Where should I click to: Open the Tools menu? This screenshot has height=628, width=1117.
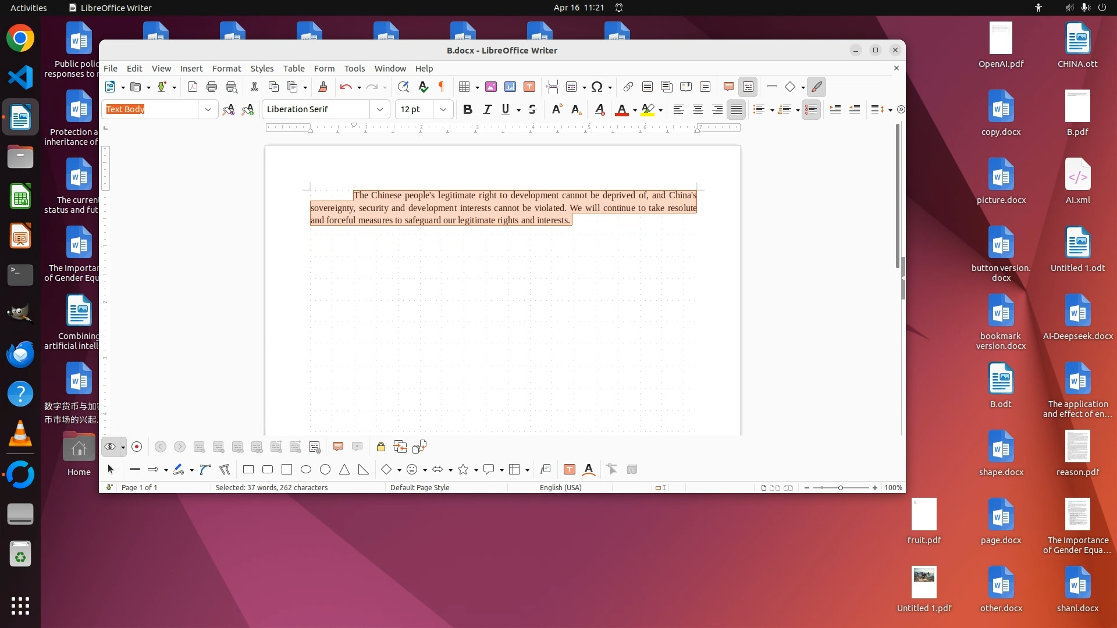pos(354,69)
